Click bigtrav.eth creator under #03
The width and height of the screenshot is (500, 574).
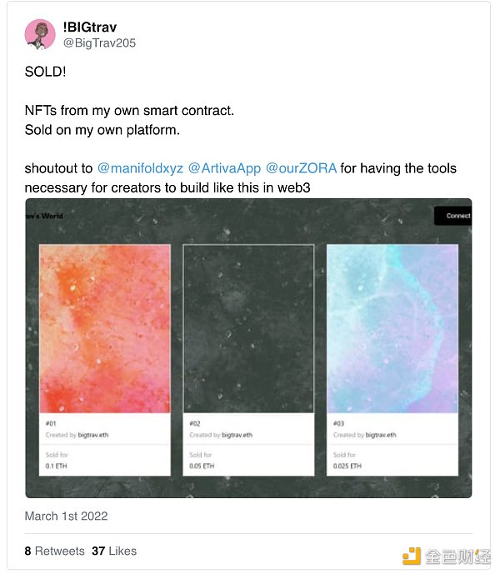(x=381, y=435)
